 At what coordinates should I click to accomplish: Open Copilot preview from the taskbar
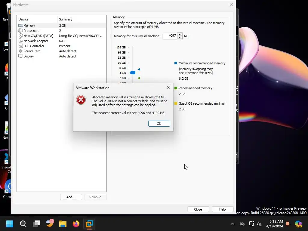click(x=298, y=224)
